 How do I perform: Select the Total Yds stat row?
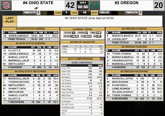[82, 68]
